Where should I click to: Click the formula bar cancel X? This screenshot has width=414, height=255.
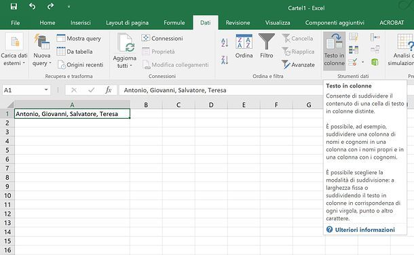point(74,90)
